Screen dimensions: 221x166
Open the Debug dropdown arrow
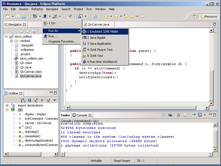pyautogui.click(x=40, y=16)
